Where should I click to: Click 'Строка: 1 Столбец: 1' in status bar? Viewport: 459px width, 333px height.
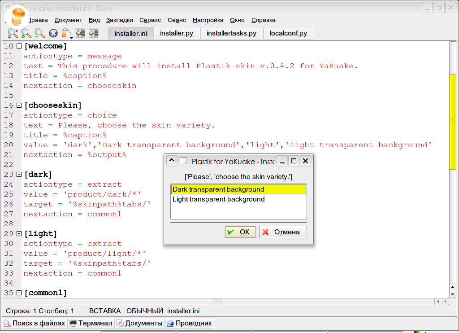(40, 311)
